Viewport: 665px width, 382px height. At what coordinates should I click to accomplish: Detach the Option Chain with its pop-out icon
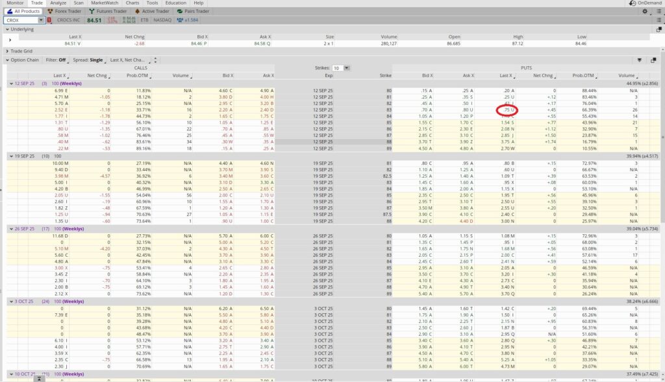pos(654,60)
